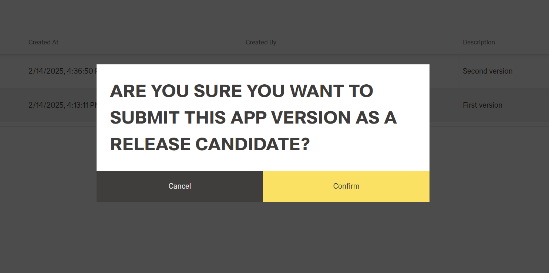Select the first row's Created At value
The height and width of the screenshot is (273, 549).
[x=59, y=71]
